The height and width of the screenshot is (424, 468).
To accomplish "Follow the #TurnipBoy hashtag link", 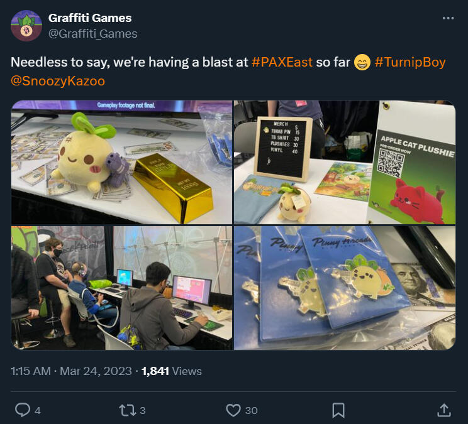I will pyautogui.click(x=410, y=62).
